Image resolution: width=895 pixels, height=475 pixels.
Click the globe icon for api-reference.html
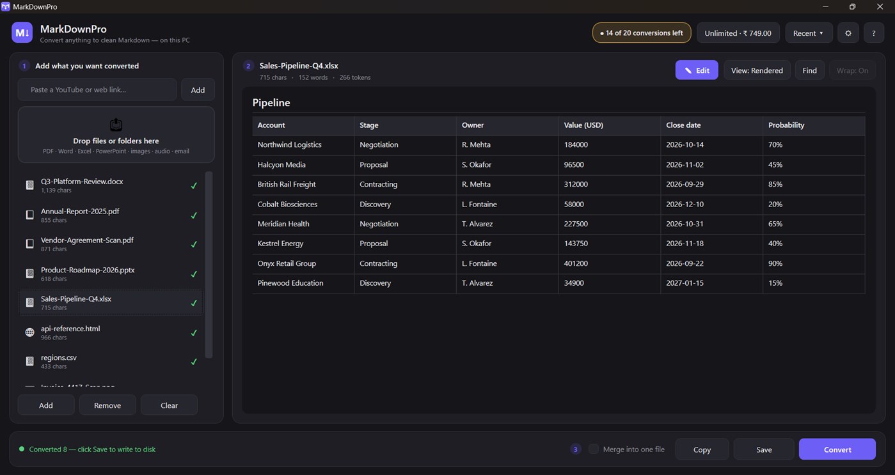coord(29,332)
